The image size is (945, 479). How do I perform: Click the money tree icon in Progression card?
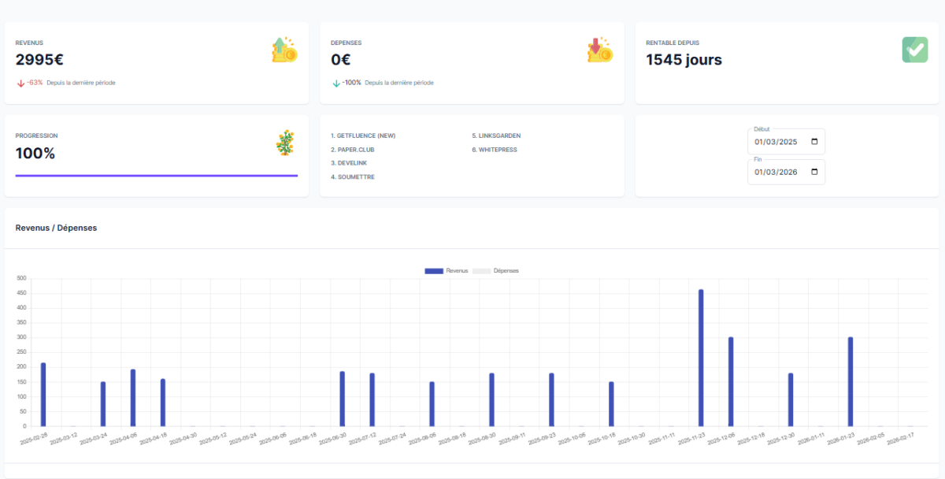point(286,143)
